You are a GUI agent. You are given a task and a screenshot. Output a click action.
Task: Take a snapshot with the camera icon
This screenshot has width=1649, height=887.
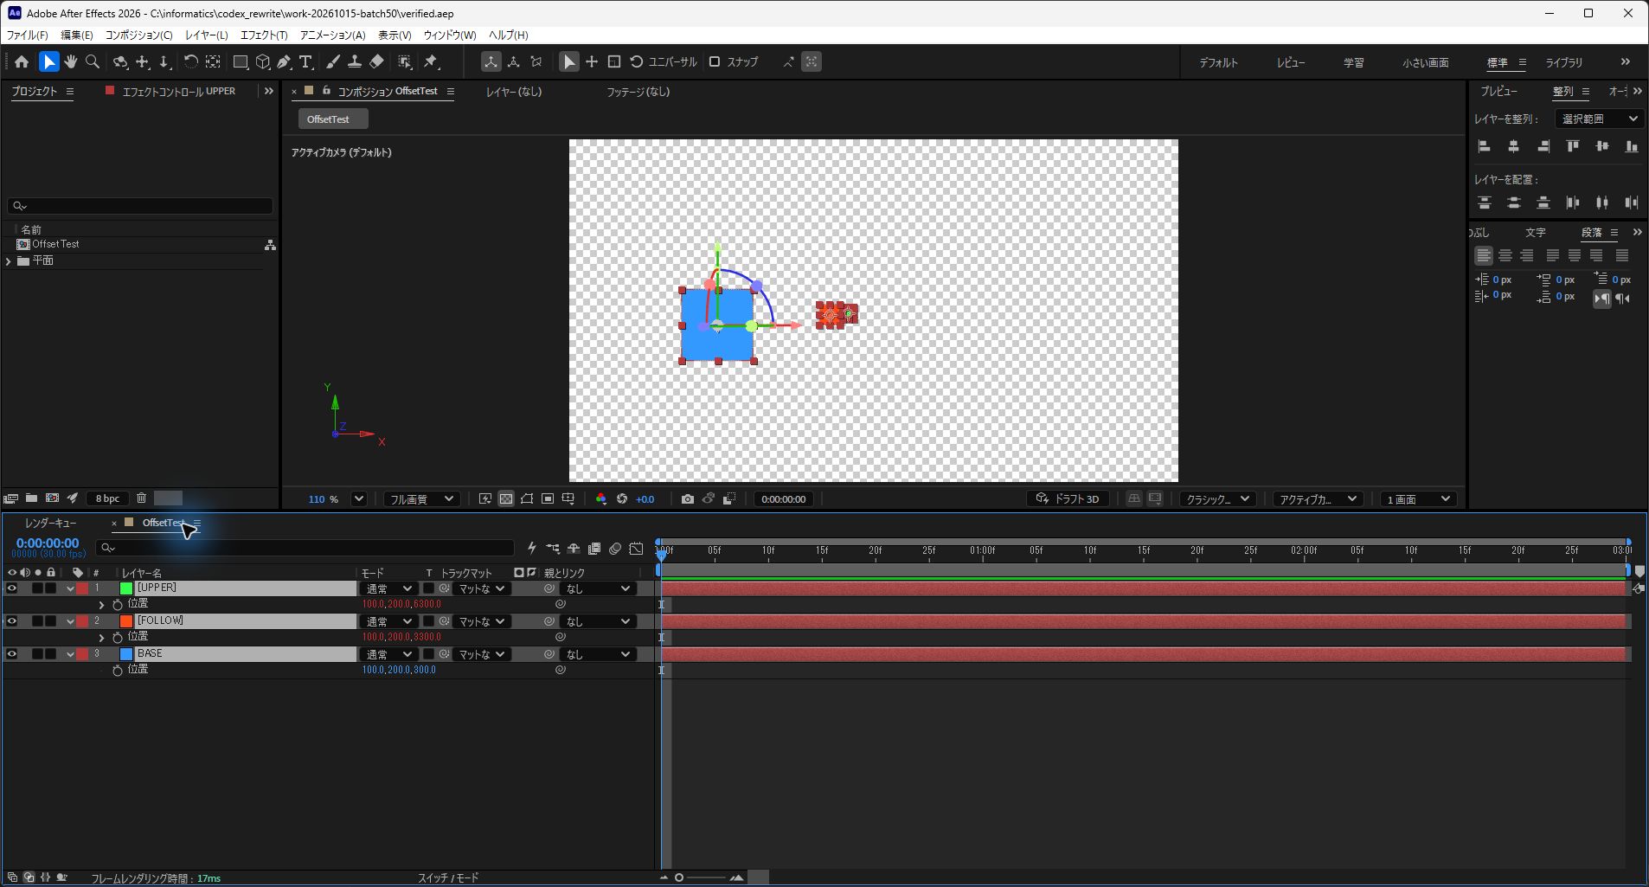click(x=687, y=499)
